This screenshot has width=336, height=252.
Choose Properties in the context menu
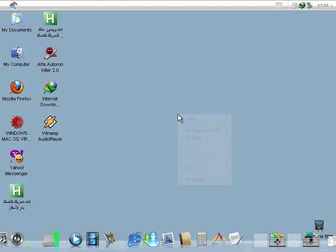pyautogui.click(x=205, y=179)
